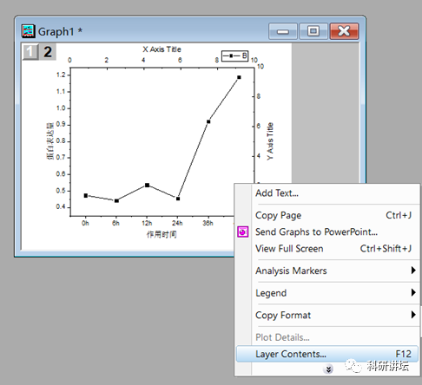Screen dimensions: 422x385
Task: Open the Analysis Markers submenu arrow
Action: click(413, 271)
